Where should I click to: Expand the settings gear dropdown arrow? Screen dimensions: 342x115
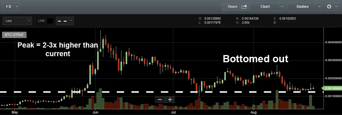click(x=336, y=7)
